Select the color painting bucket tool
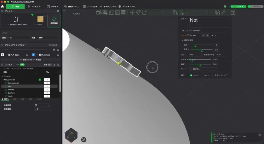 click(175, 12)
